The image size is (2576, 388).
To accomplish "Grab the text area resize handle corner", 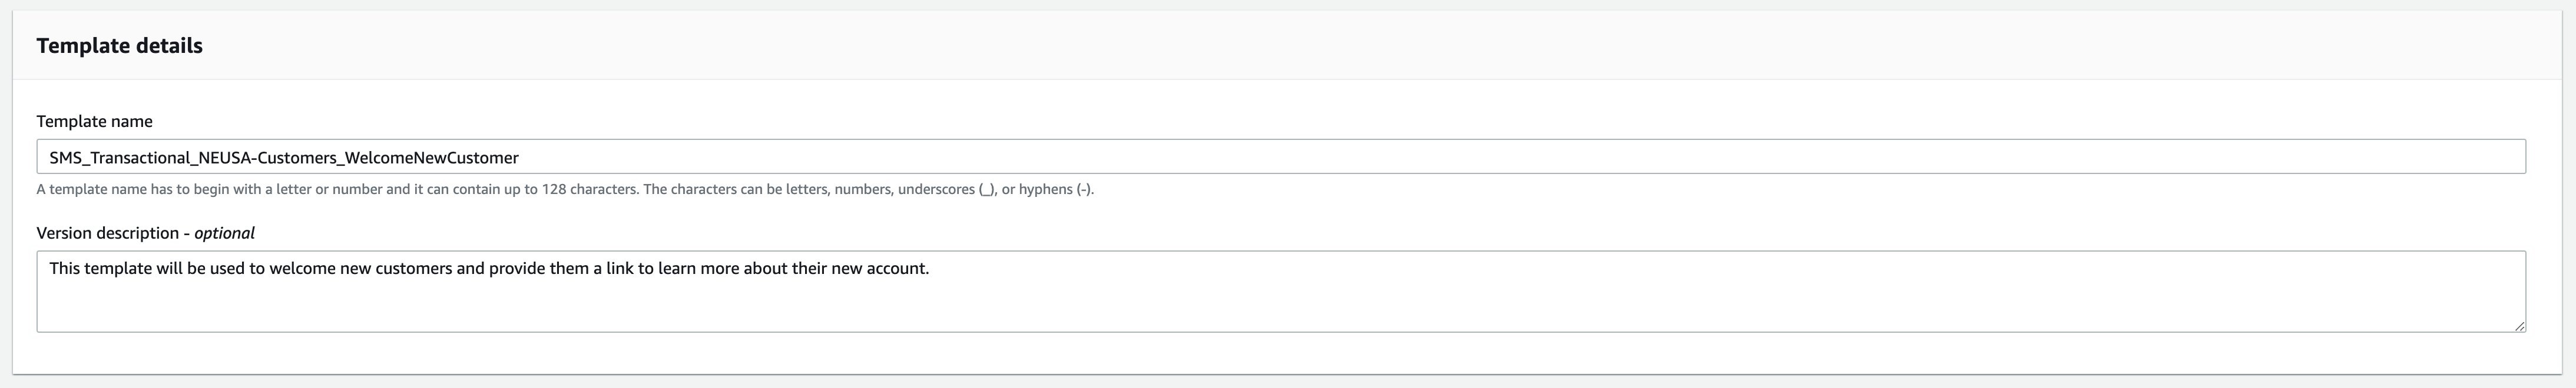I will pyautogui.click(x=2518, y=325).
